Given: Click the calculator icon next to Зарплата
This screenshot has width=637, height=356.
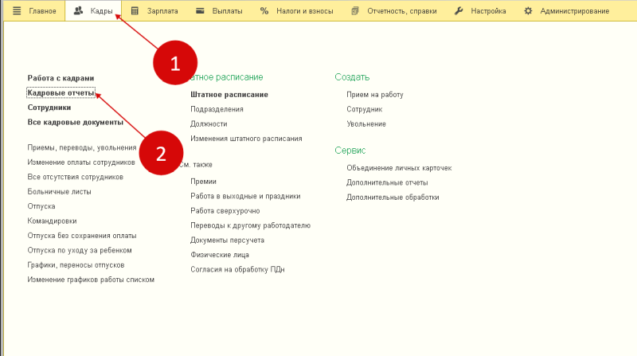Looking at the screenshot, I should [x=135, y=11].
